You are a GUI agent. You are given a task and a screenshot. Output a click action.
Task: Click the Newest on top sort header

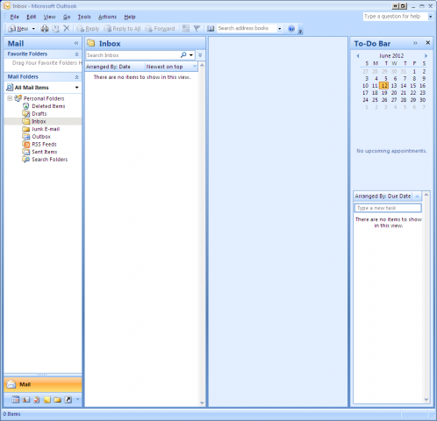[x=171, y=67]
